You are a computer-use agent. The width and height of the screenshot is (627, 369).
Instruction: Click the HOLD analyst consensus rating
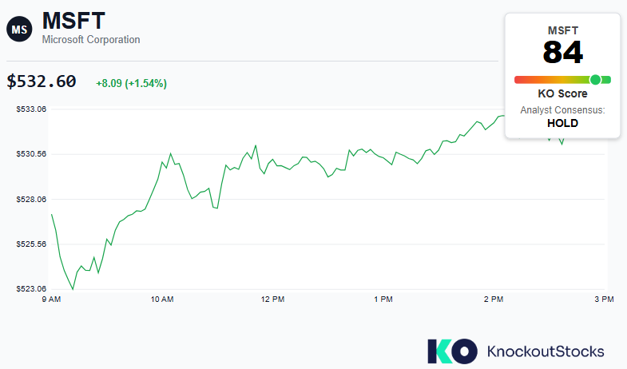(x=562, y=123)
